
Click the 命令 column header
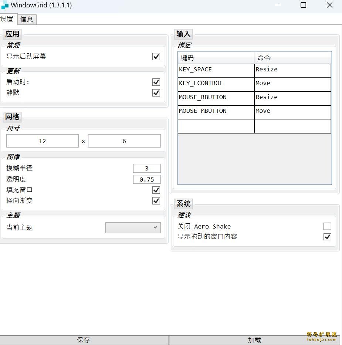click(293, 58)
